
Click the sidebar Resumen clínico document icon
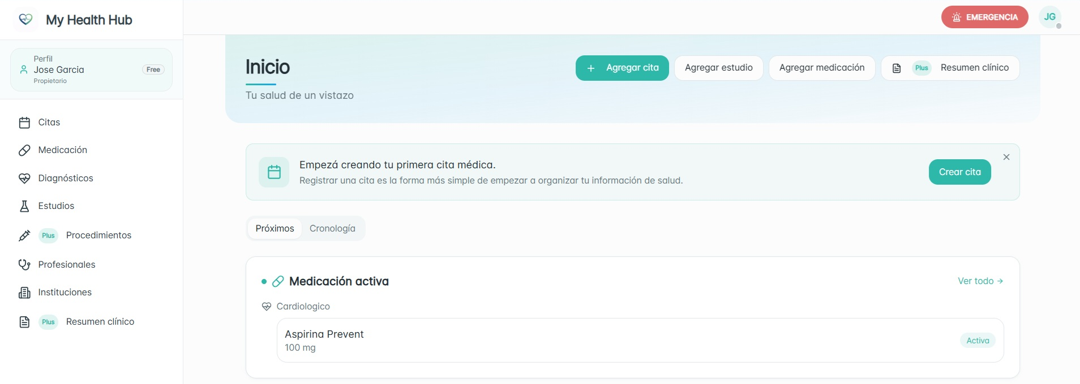24,322
